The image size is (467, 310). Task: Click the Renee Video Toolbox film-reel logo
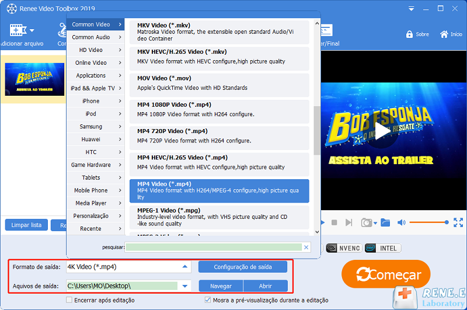pos(12,9)
